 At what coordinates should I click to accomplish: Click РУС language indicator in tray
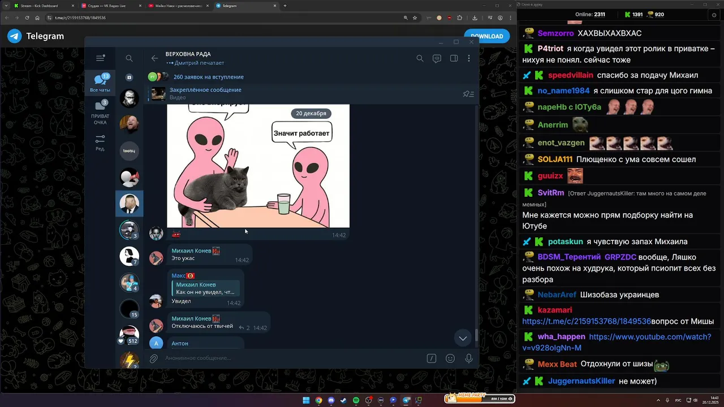[x=678, y=400]
